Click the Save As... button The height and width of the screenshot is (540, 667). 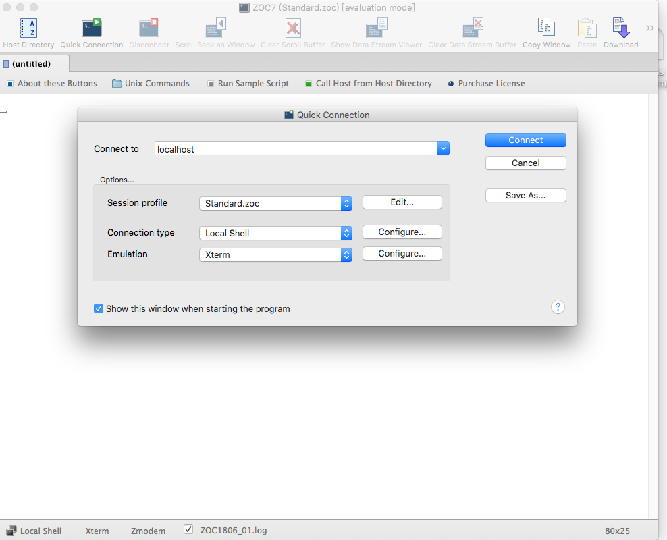tap(526, 196)
